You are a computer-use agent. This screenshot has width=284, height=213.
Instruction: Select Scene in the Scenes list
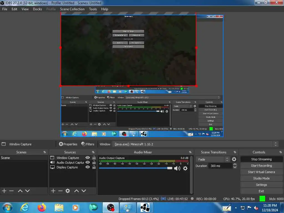tap(24, 158)
